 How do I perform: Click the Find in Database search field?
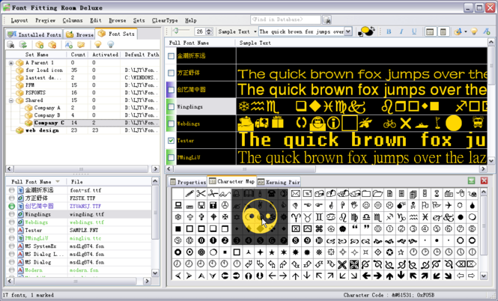[x=285, y=20]
